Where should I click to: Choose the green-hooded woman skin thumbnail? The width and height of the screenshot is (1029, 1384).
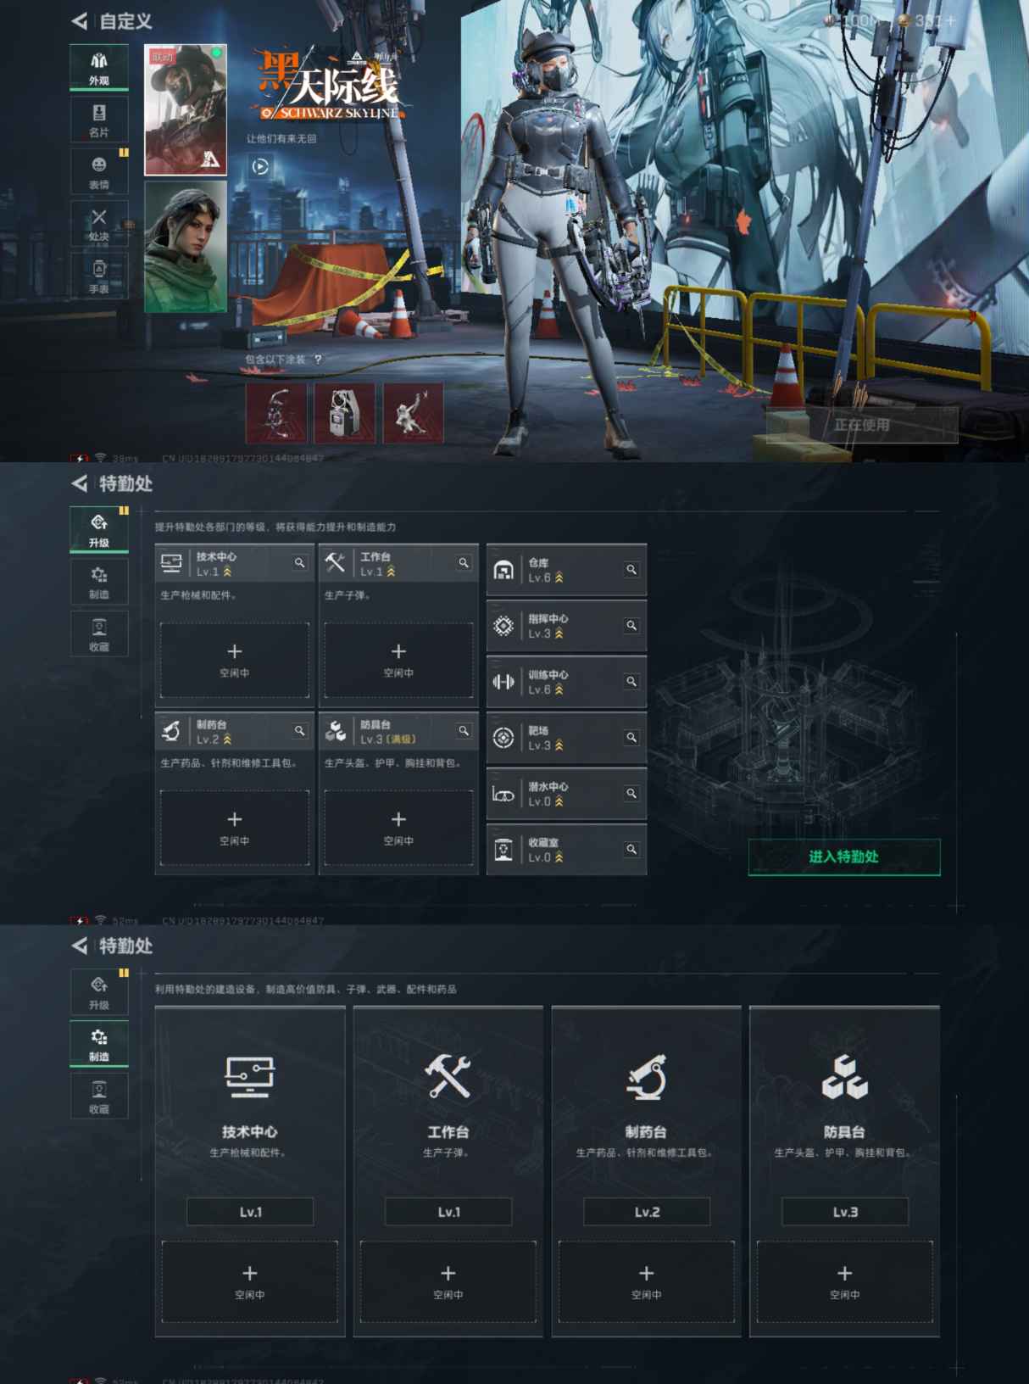(186, 247)
